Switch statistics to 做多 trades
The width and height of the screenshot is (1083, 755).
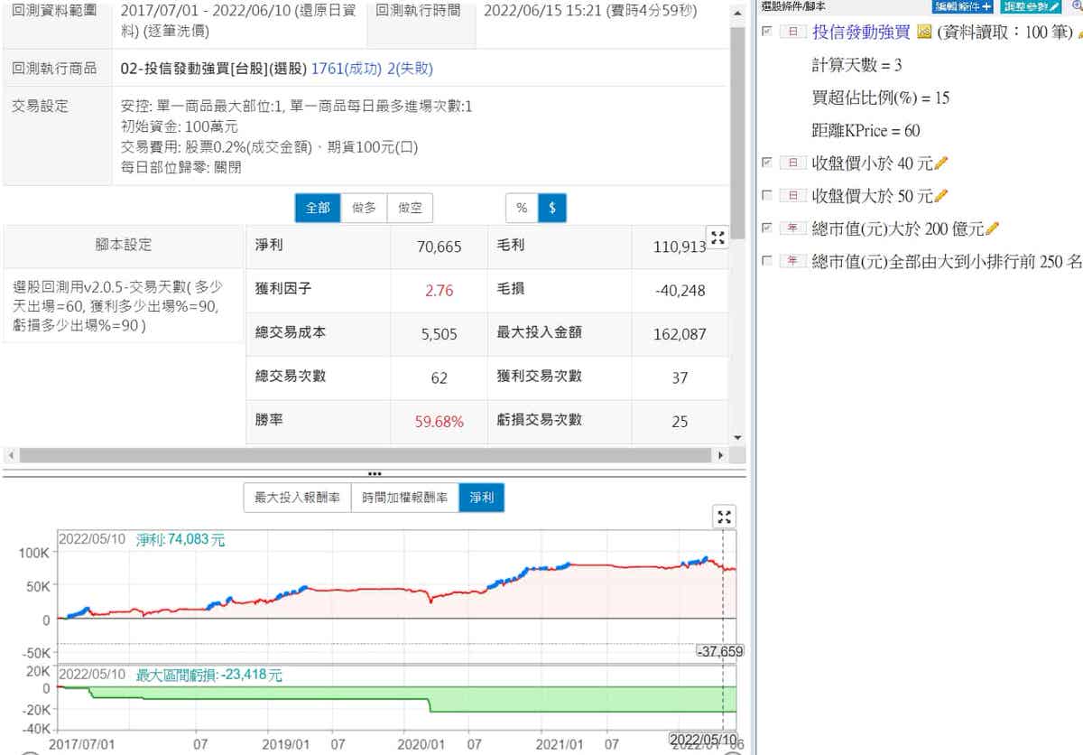[364, 208]
